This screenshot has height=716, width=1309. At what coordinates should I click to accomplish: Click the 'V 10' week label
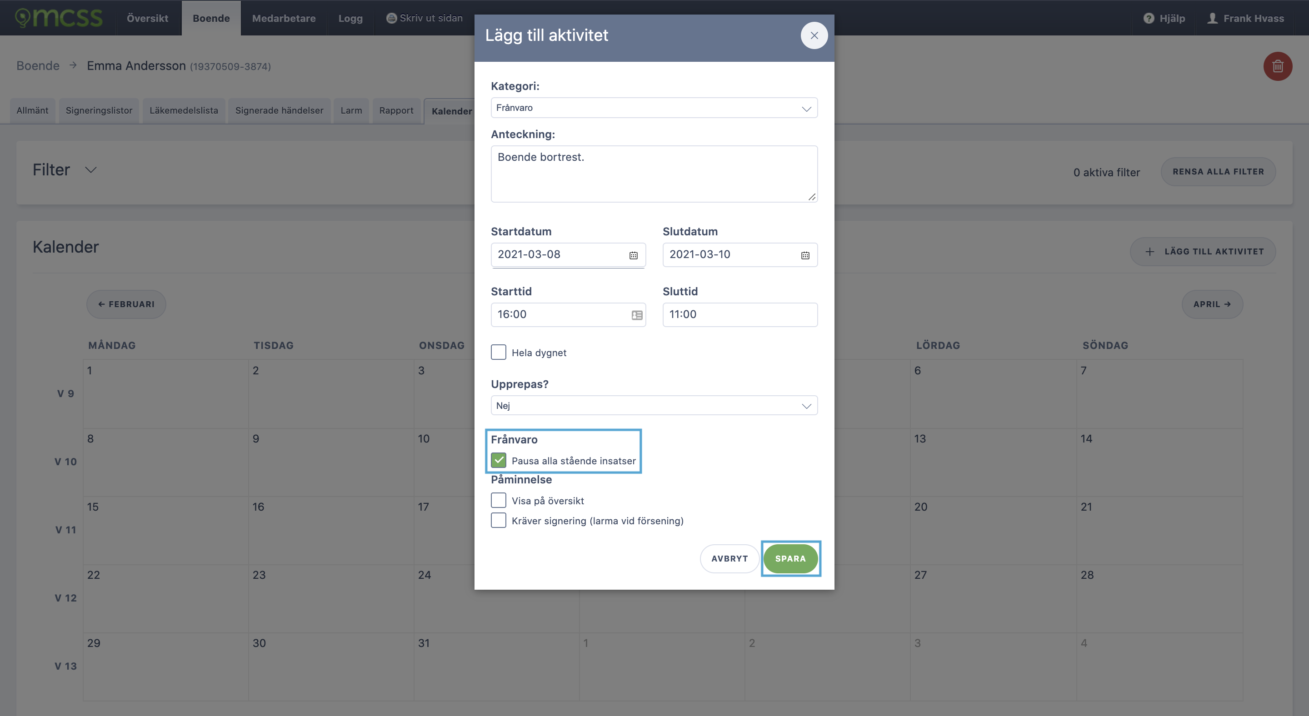tap(65, 462)
